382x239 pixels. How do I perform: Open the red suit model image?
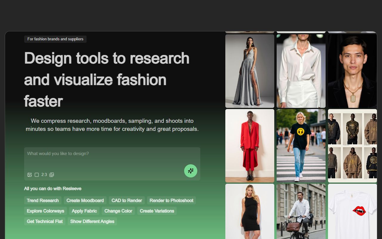[249, 146]
